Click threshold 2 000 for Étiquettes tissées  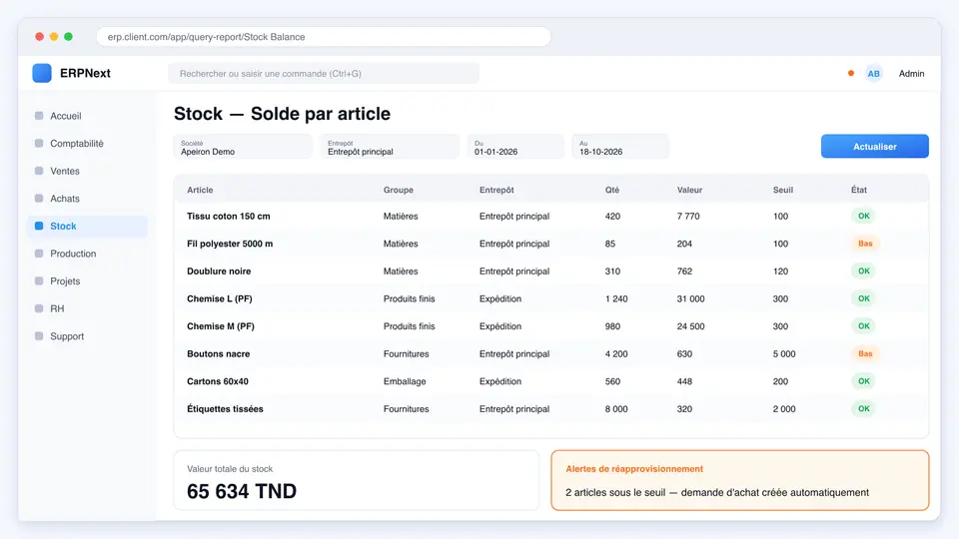784,409
